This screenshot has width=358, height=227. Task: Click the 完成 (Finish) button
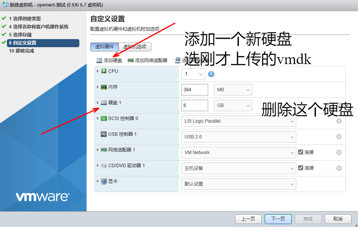308,219
